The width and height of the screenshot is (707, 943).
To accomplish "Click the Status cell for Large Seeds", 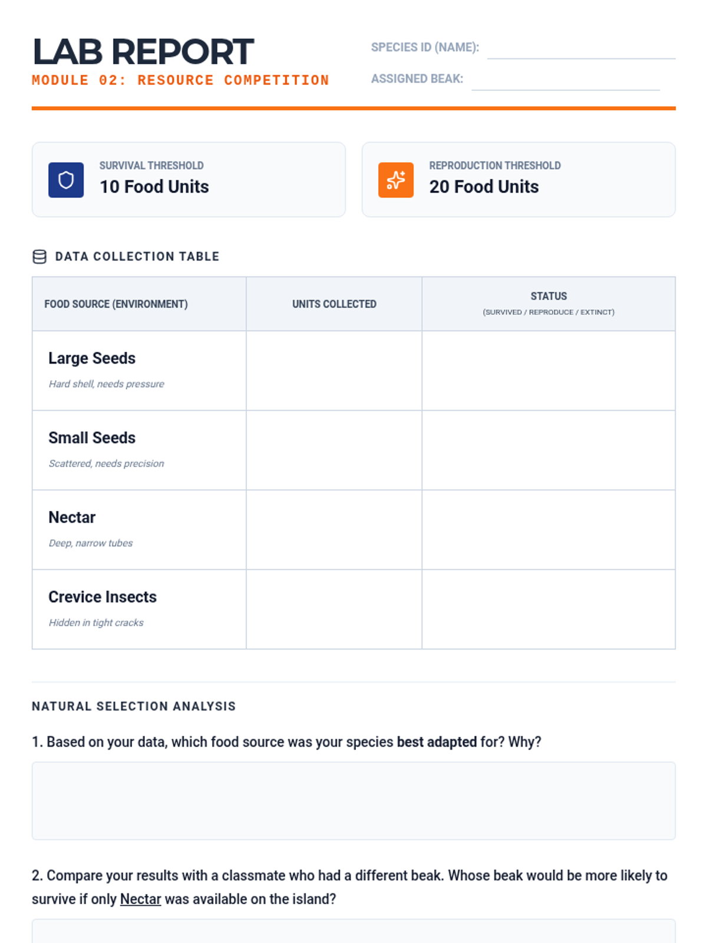I will point(549,371).
